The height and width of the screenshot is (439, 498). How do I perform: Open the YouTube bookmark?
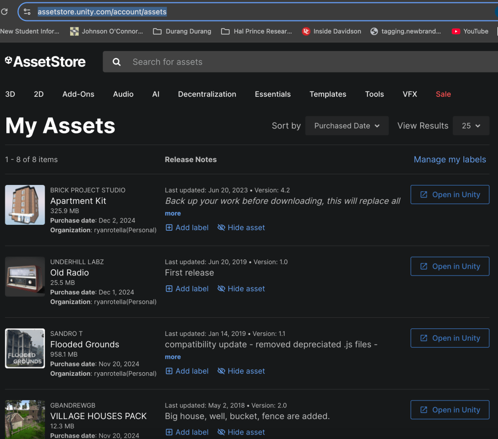pyautogui.click(x=470, y=31)
